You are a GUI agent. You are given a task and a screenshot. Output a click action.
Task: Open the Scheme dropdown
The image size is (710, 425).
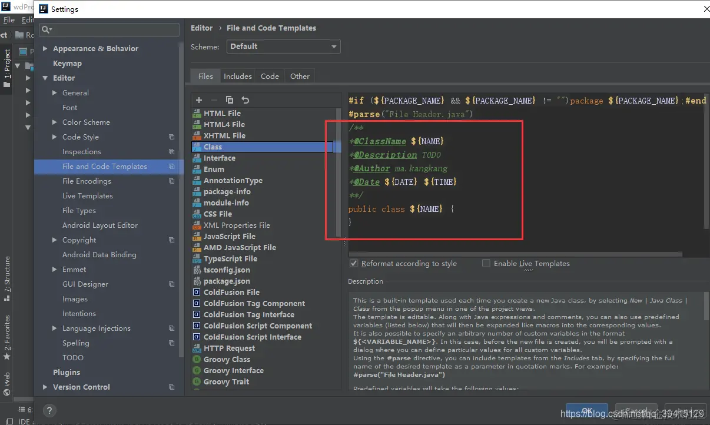(x=283, y=47)
